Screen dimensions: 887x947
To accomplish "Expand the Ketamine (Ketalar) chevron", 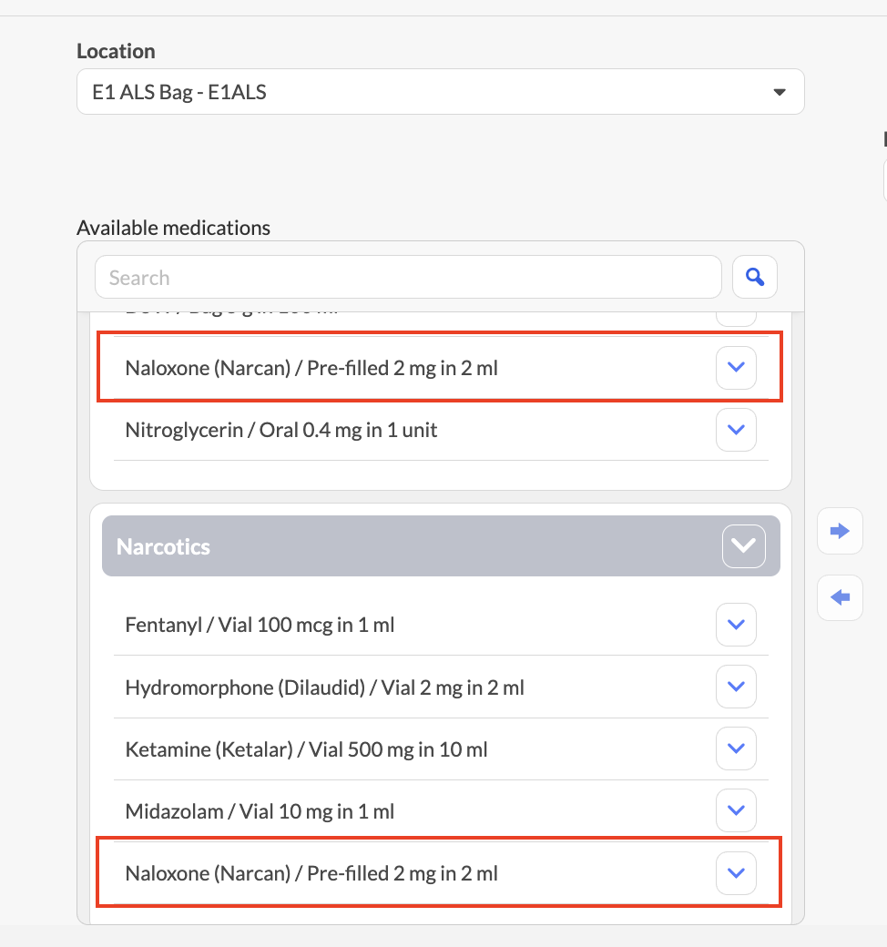I will (736, 748).
